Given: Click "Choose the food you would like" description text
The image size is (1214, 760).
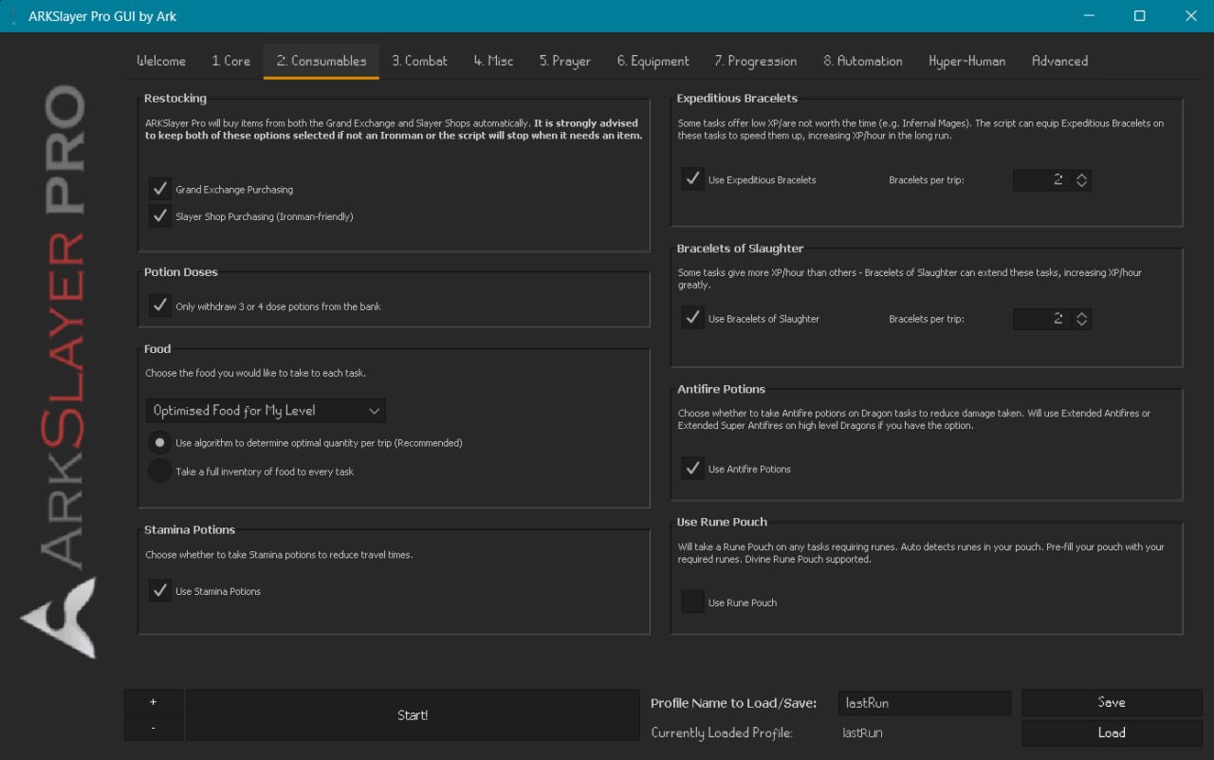Looking at the screenshot, I should [255, 373].
